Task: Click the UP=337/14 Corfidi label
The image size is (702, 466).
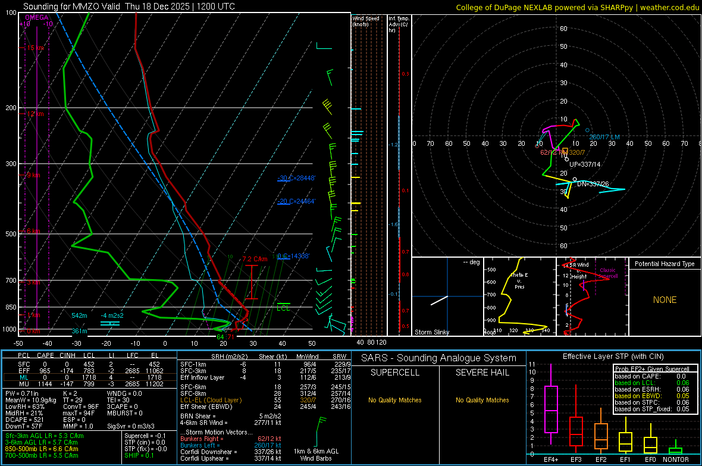Action: [585, 164]
